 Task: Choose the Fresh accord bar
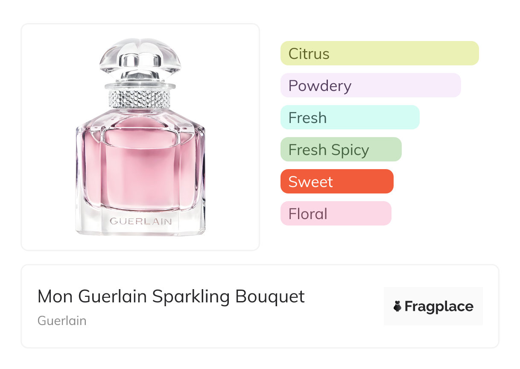point(350,117)
